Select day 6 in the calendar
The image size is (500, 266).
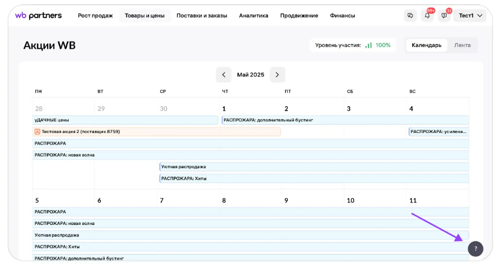(99, 200)
